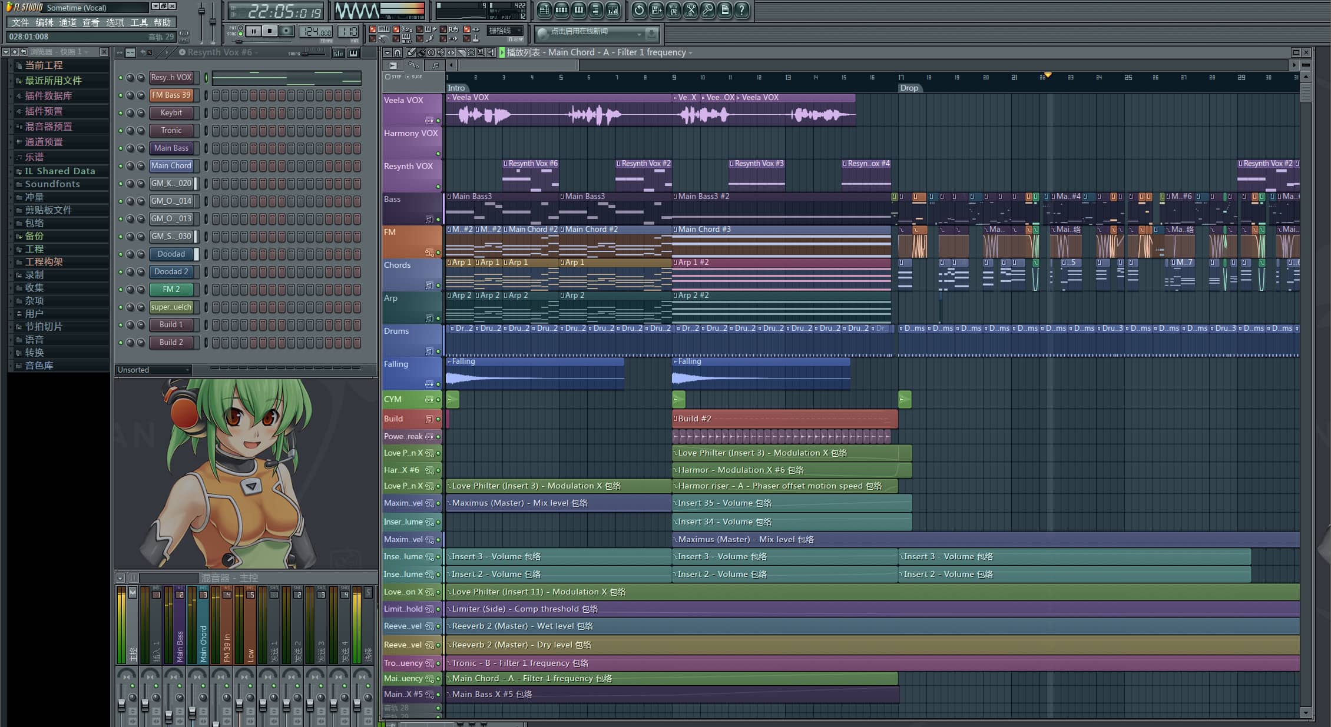The image size is (1331, 727).
Task: Select the Build 2 channel button
Action: [x=171, y=343]
